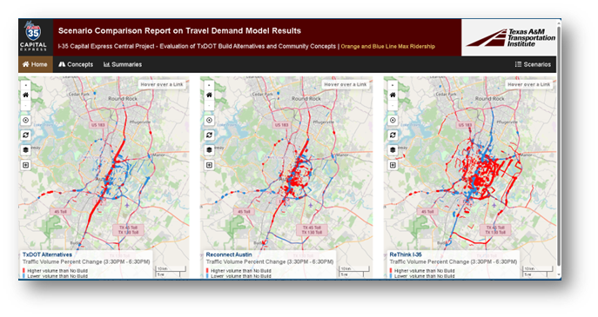
Task: Reset TxDOT Alternatives map to home view
Action: point(25,95)
